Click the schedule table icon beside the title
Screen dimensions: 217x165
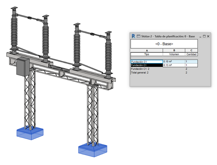(x=138, y=36)
